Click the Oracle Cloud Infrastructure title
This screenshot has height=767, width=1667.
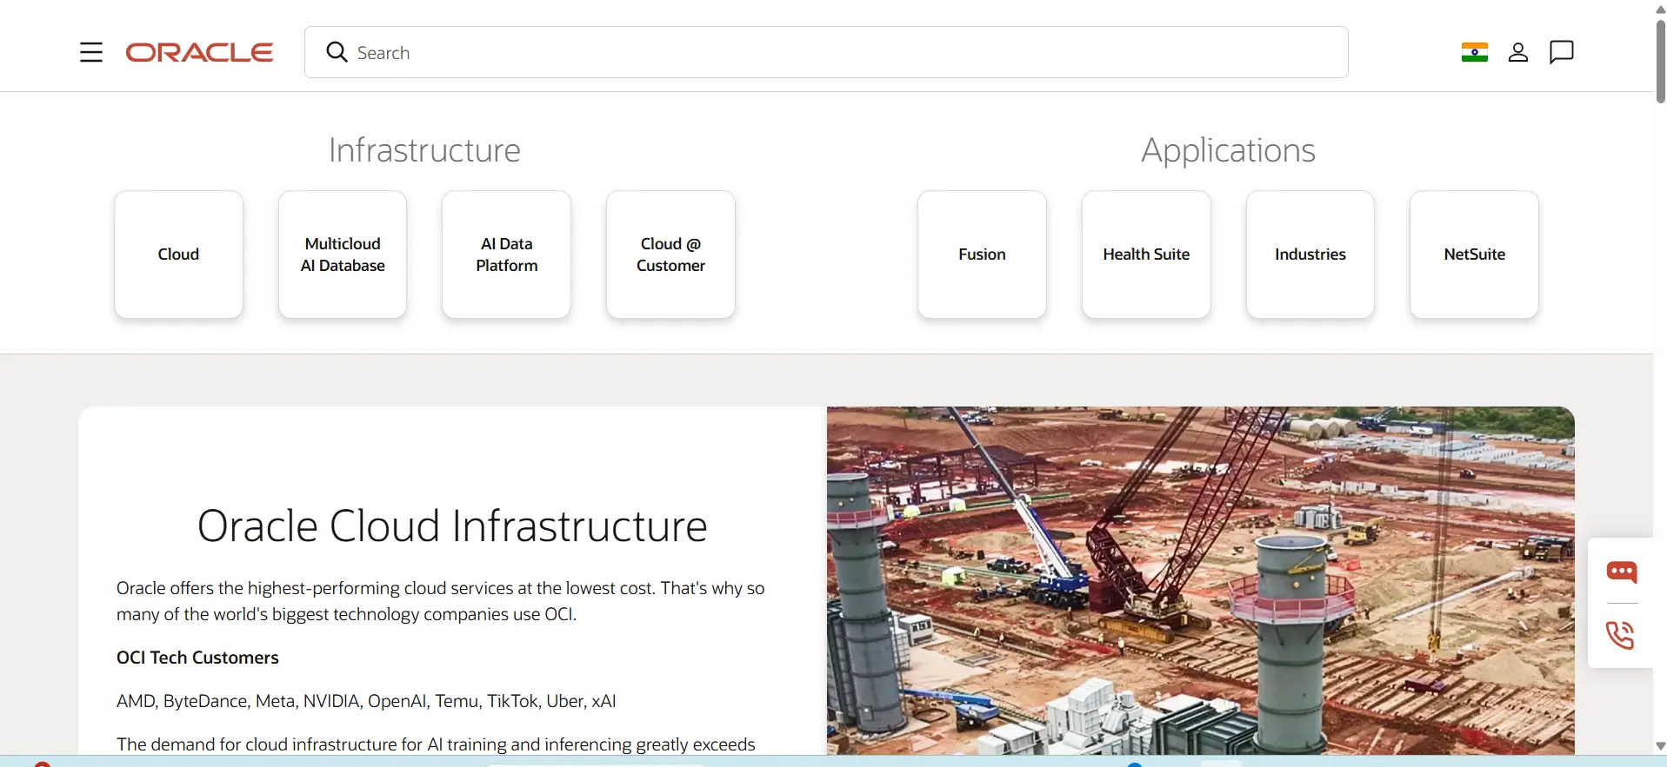point(452,526)
